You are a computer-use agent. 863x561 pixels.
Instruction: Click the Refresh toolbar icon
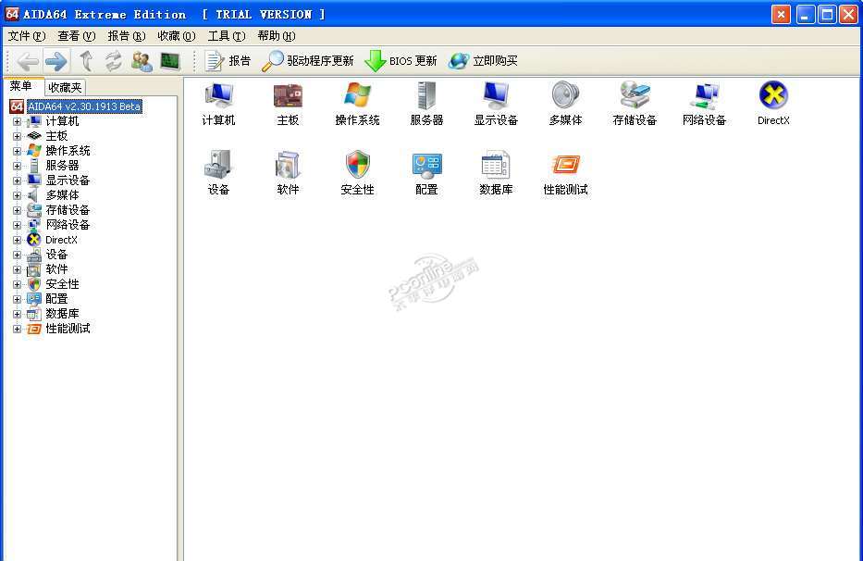pos(114,60)
